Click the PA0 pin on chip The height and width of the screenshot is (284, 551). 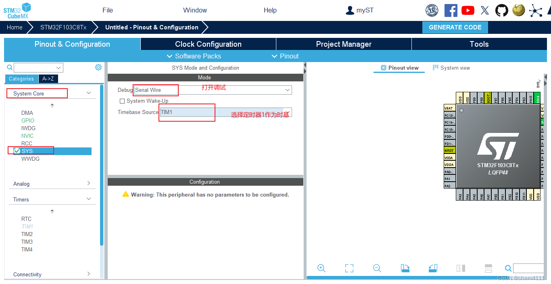click(x=449, y=172)
